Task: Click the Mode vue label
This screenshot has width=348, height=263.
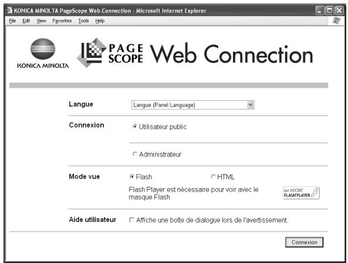Action: (x=85, y=176)
